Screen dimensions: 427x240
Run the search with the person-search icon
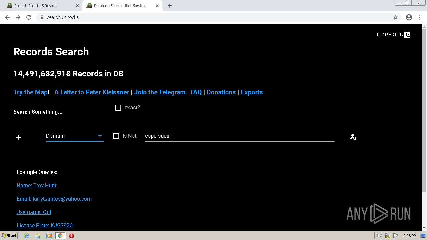pos(353,137)
